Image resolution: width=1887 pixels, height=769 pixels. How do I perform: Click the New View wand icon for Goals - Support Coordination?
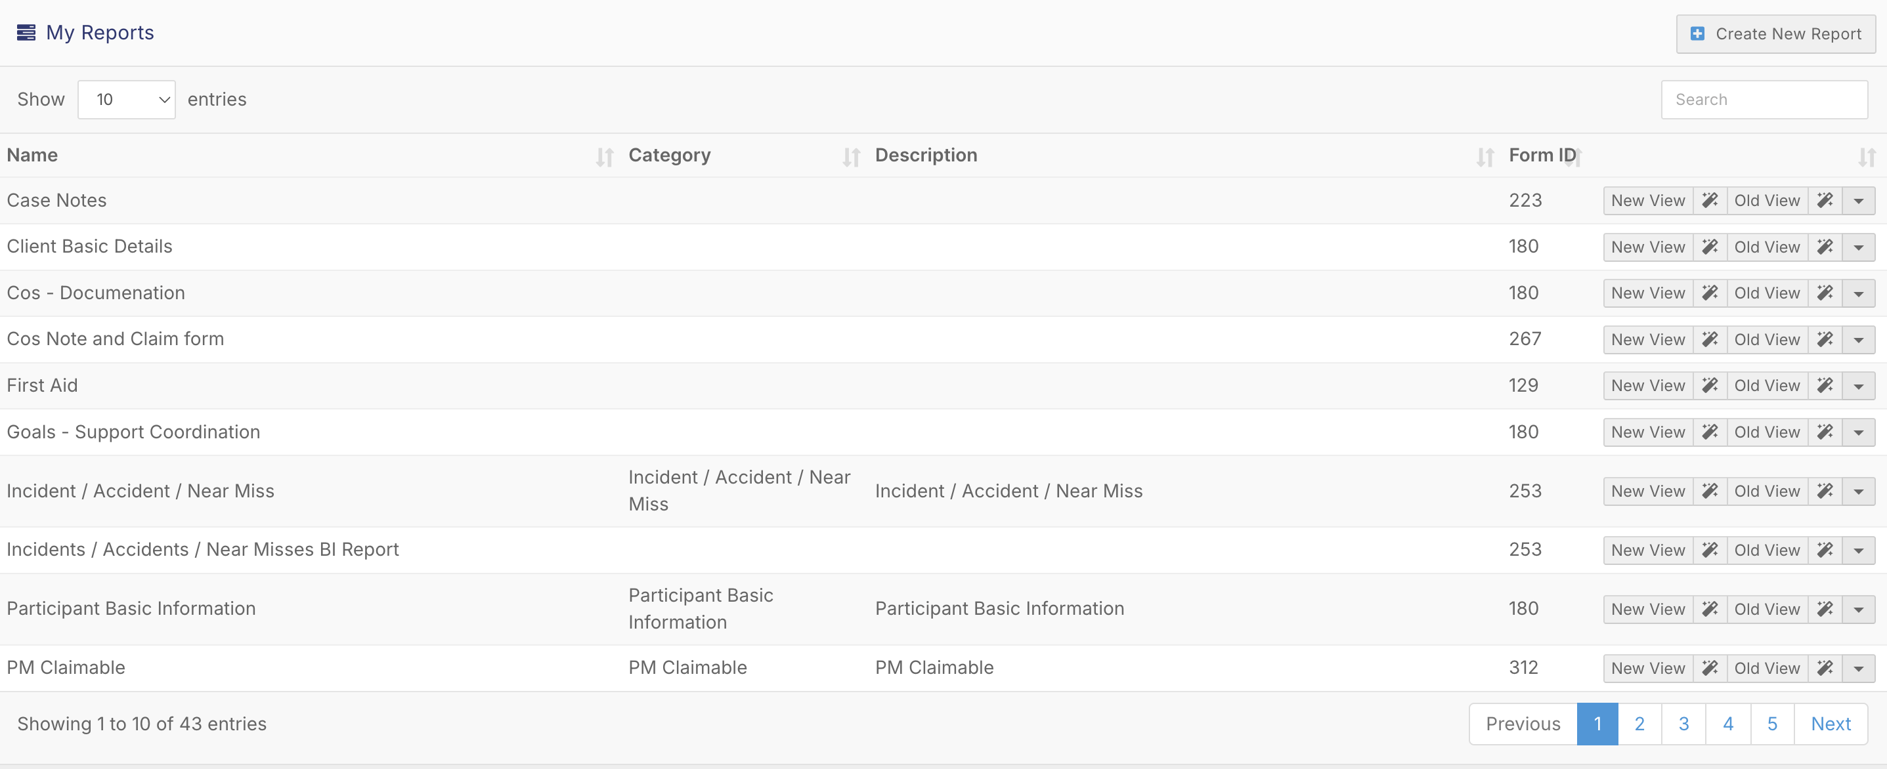tap(1710, 433)
